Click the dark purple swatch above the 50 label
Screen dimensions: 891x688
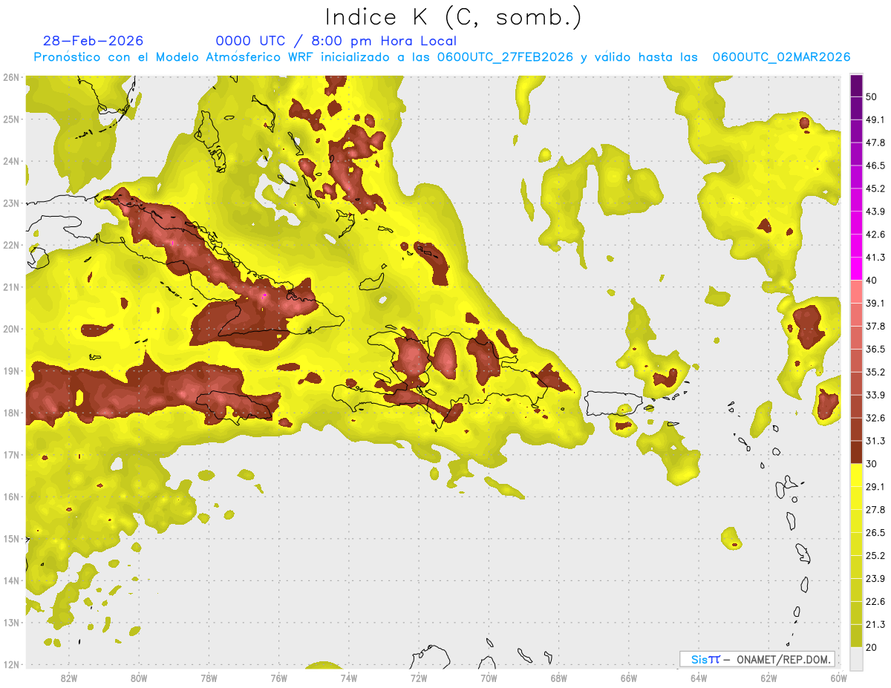click(856, 85)
